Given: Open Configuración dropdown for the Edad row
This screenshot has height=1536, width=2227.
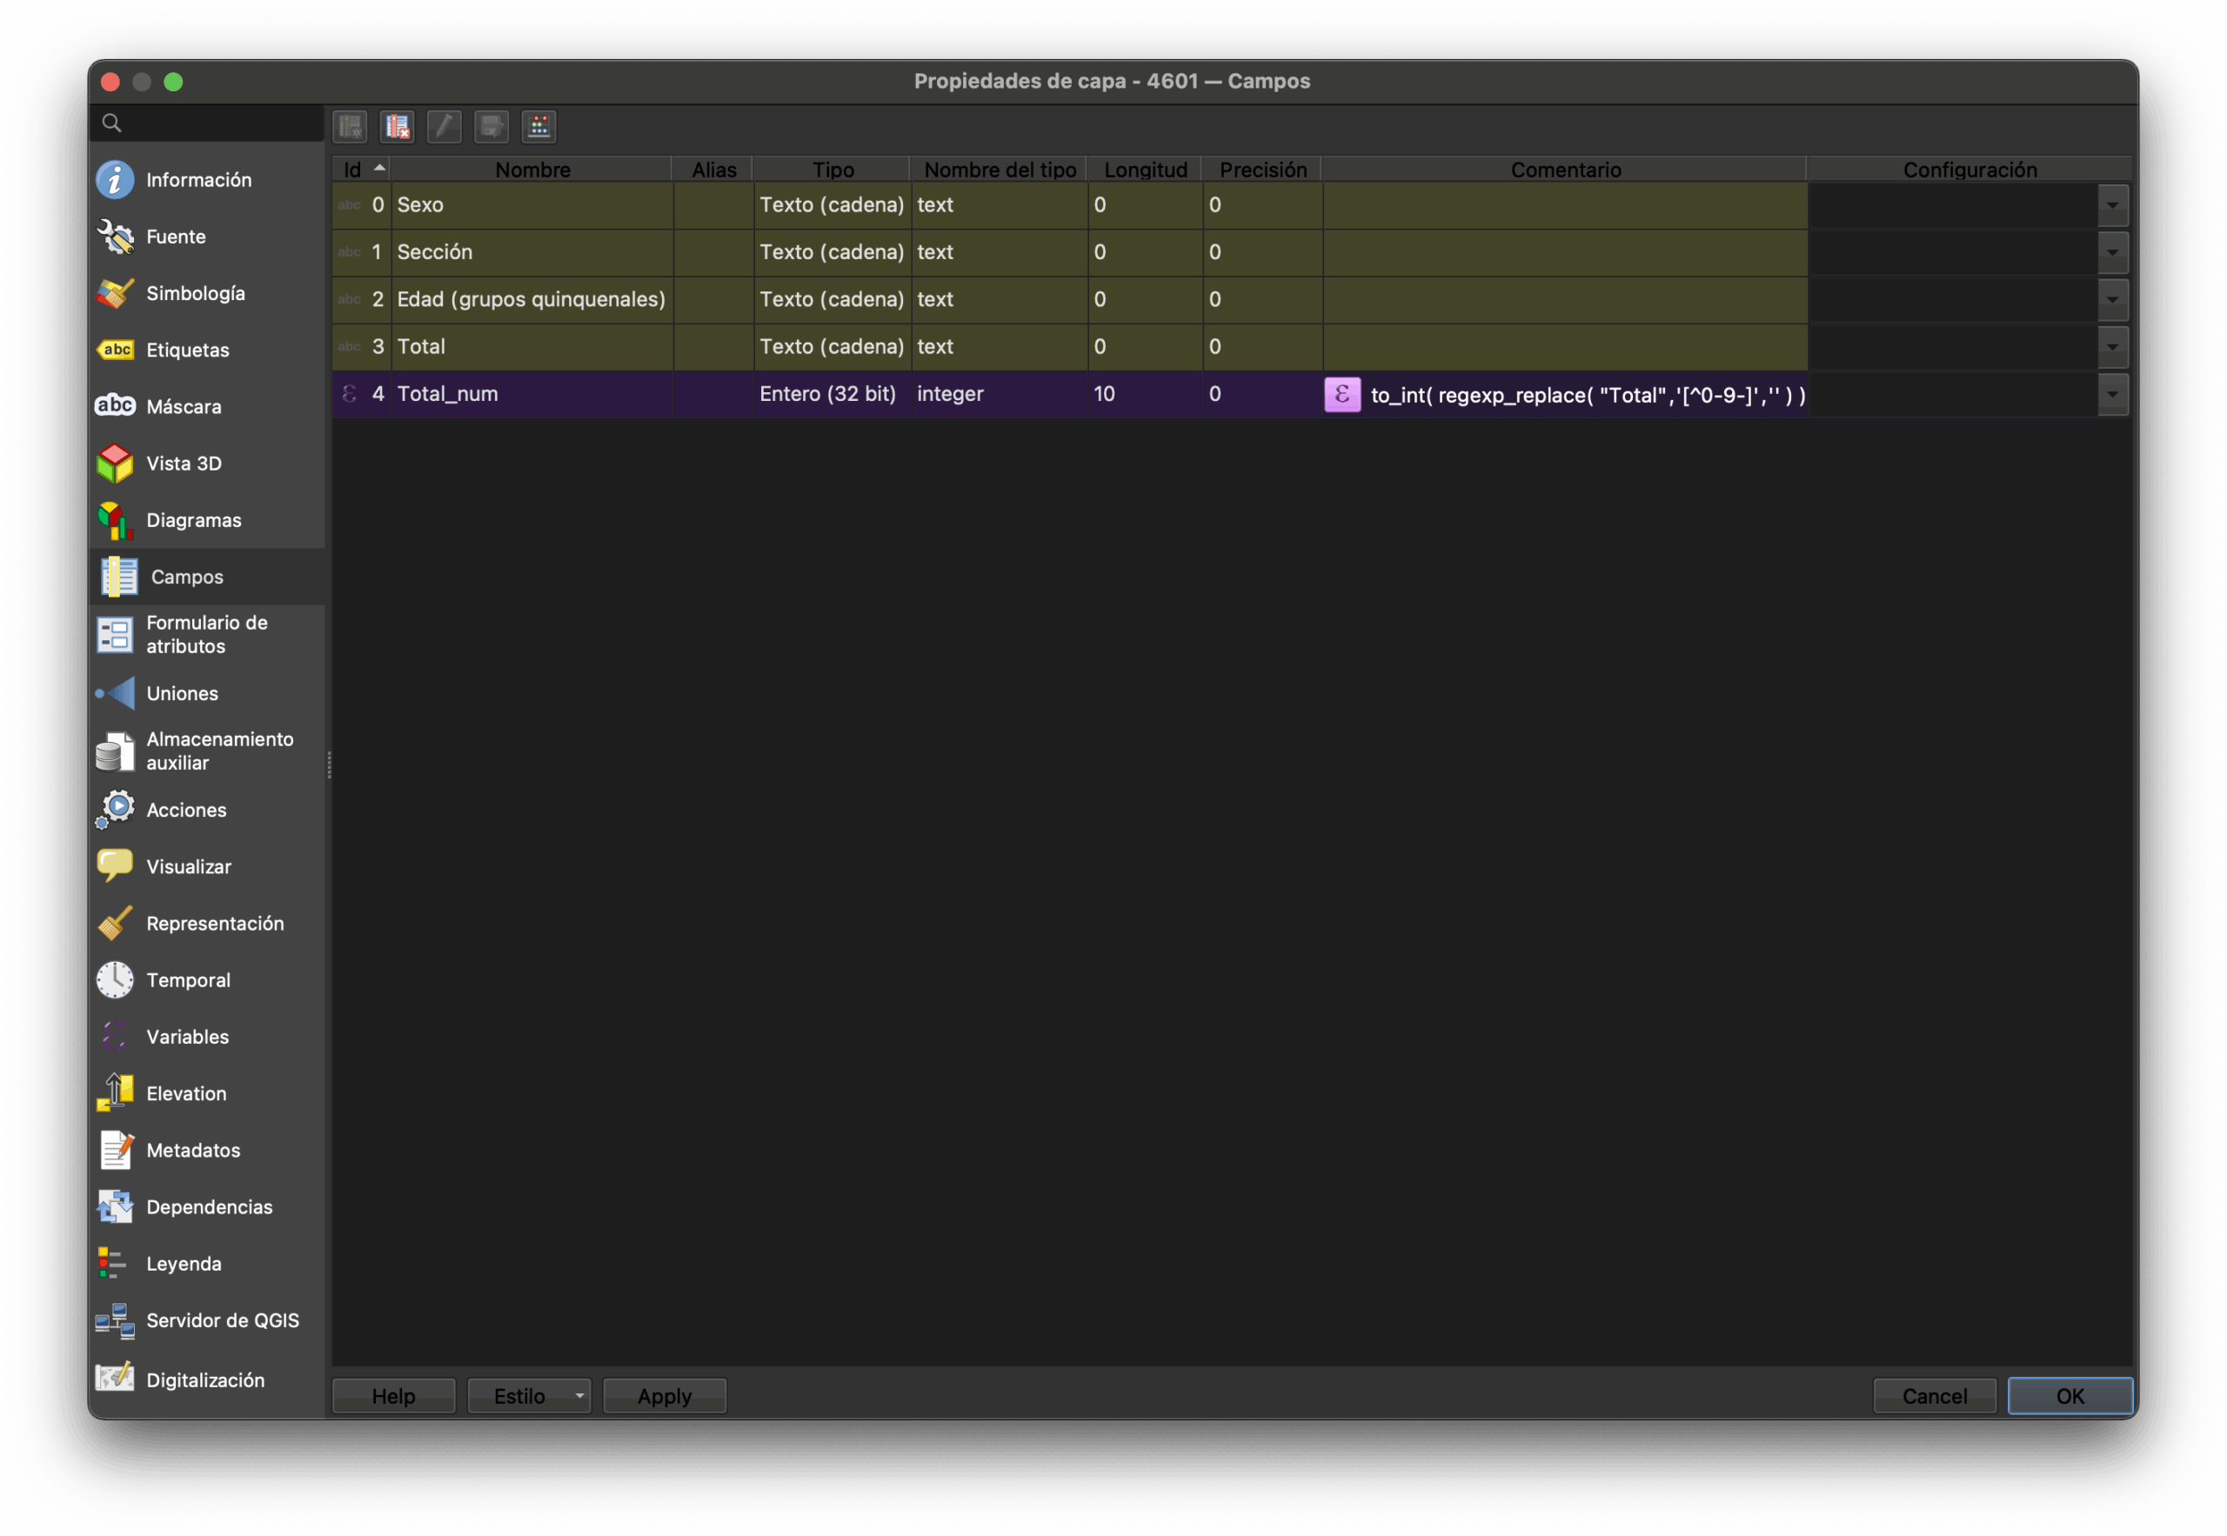Looking at the screenshot, I should 2111,299.
